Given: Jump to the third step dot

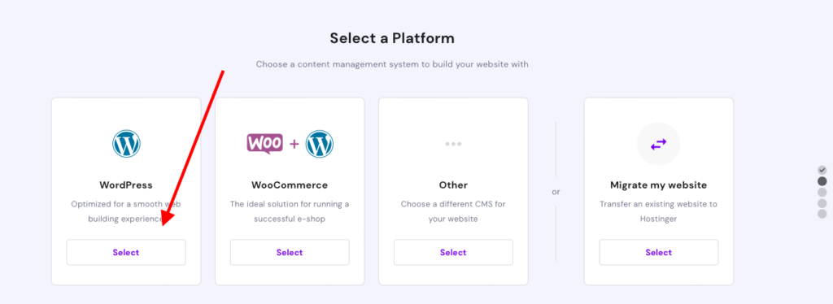Looking at the screenshot, I should 822,192.
